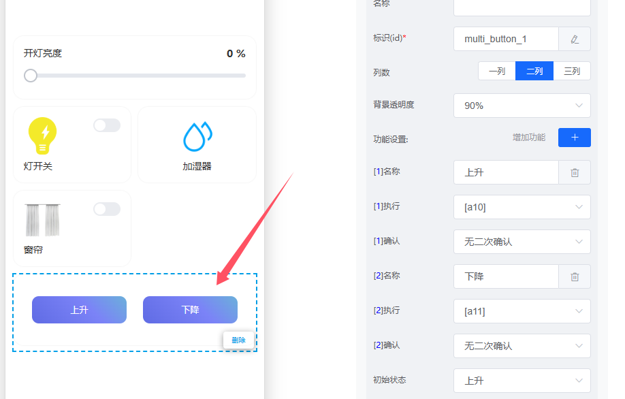Select the 三列 three column option
The width and height of the screenshot is (625, 399).
point(572,71)
